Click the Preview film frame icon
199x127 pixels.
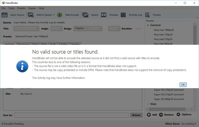104,15
